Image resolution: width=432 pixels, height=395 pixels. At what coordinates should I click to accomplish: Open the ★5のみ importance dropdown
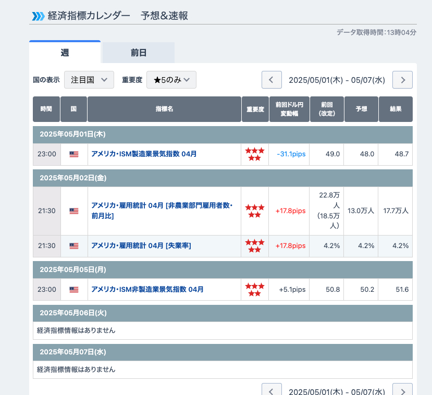coord(171,80)
